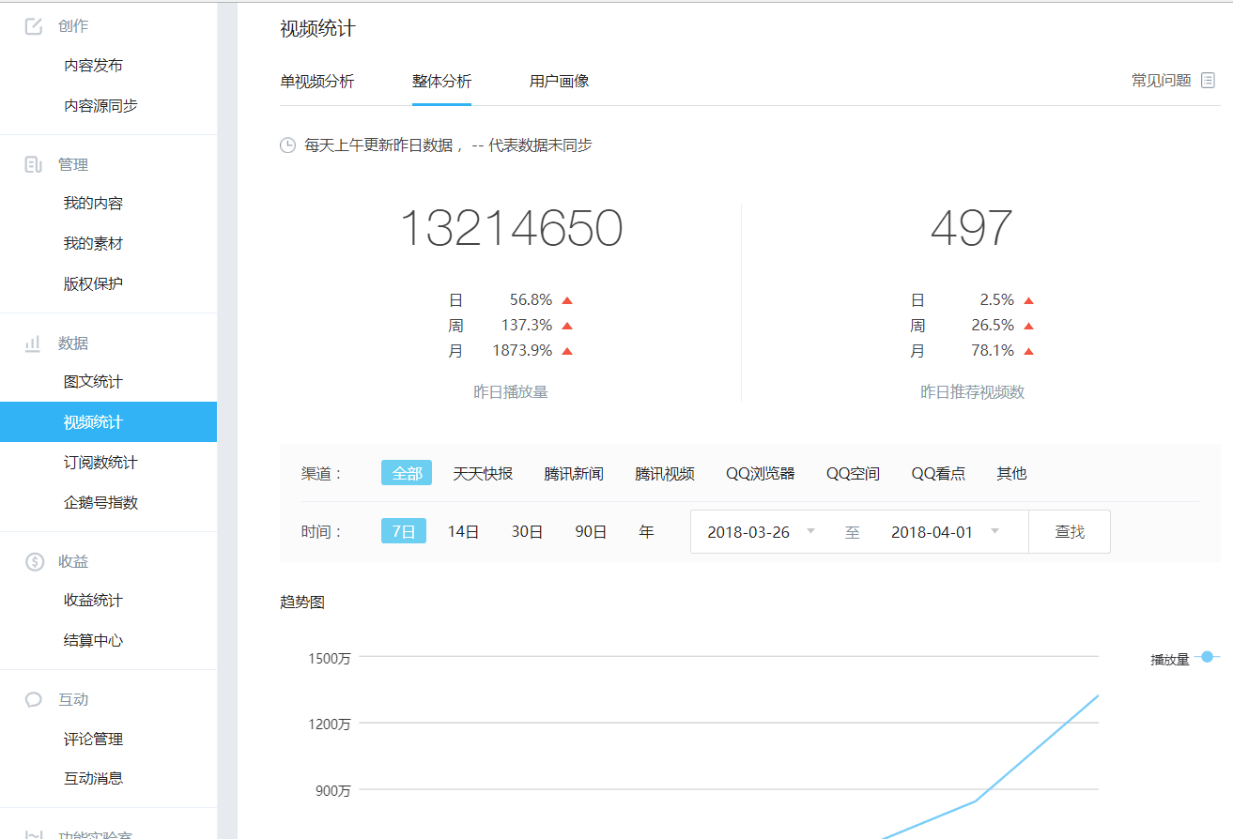
Task: Click the 功能实验室 icon at sidebar bottom
Action: coord(34,833)
